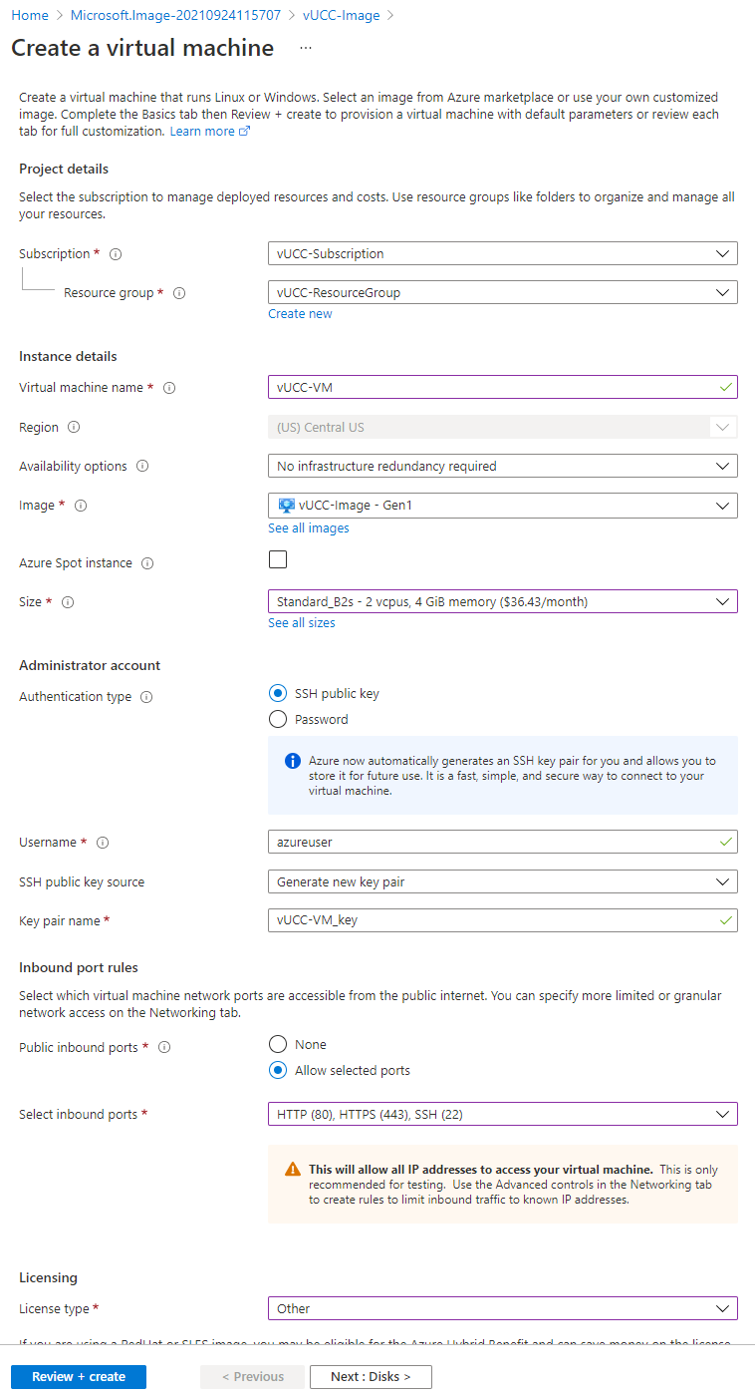Enable the Azure Spot instance checkbox
Image resolution: width=755 pixels, height=1400 pixels.
tap(278, 559)
